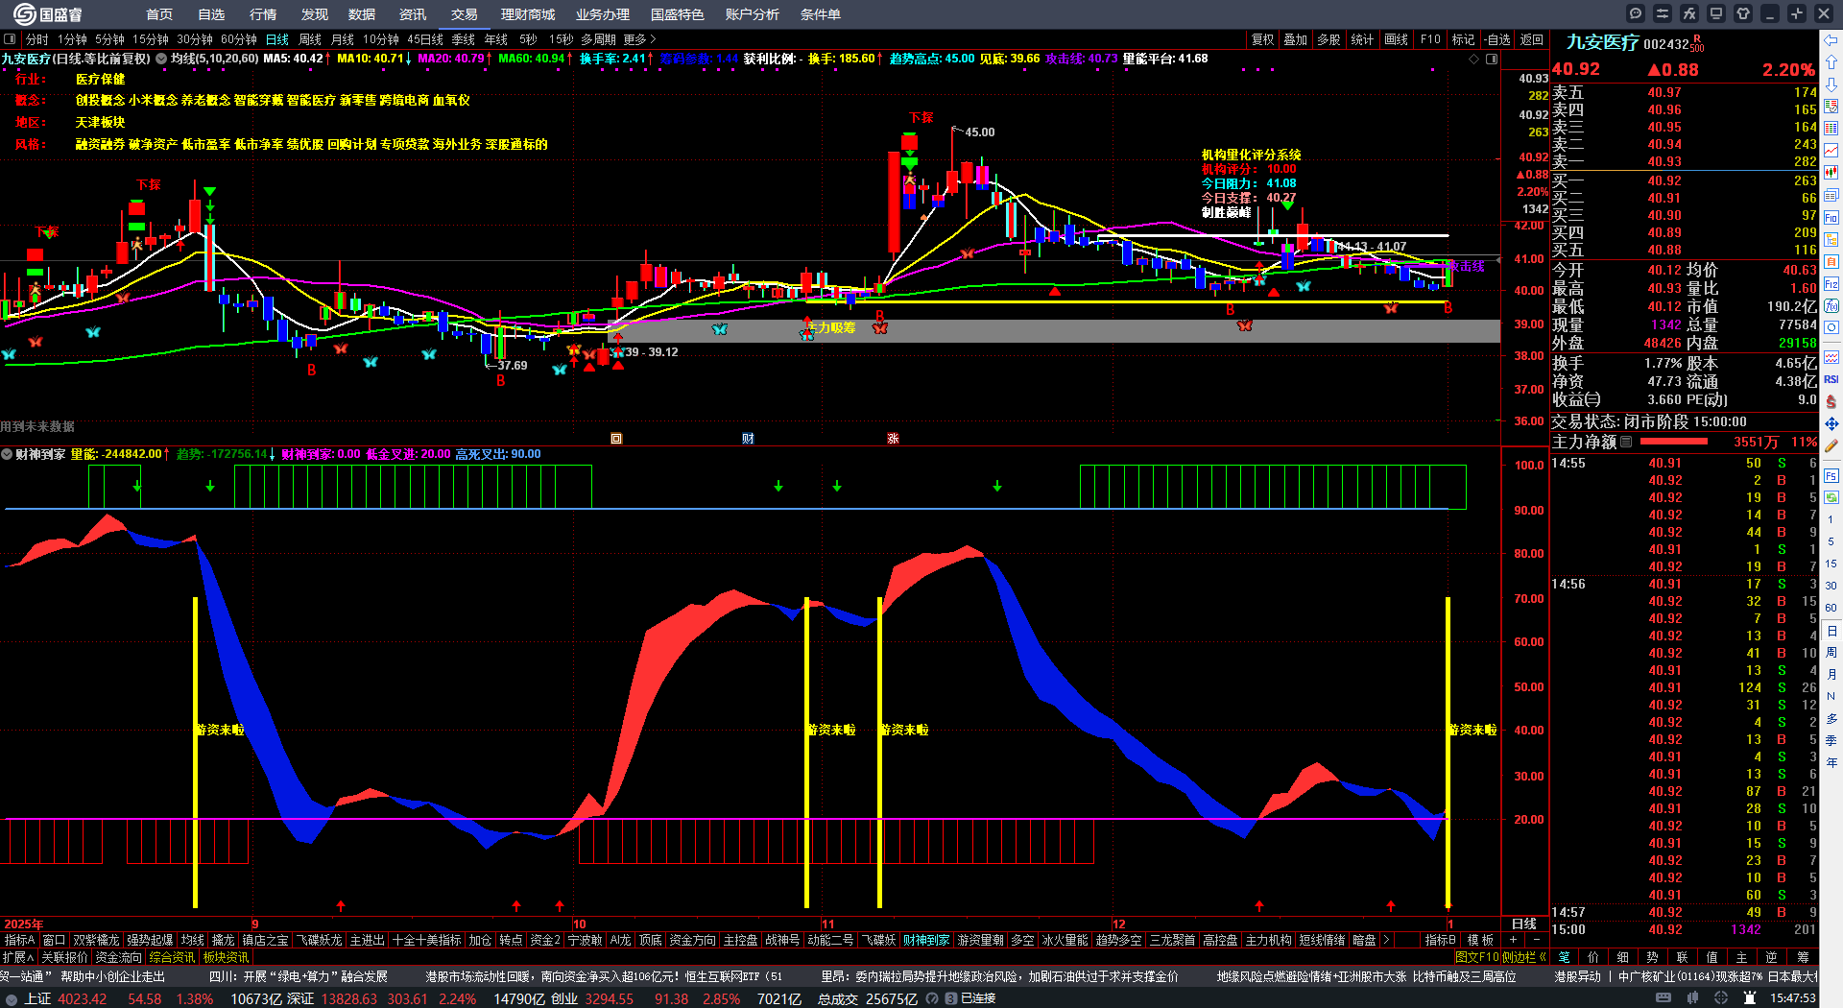Viewport: 1843px width, 1008px height.
Task: Select the pencil drawing tool icon
Action: coord(1831,446)
